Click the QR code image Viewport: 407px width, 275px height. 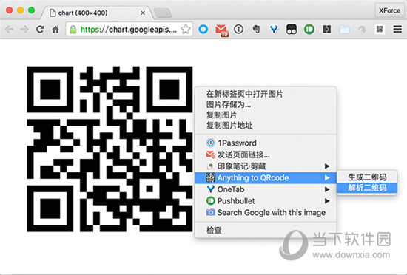pyautogui.click(x=110, y=149)
